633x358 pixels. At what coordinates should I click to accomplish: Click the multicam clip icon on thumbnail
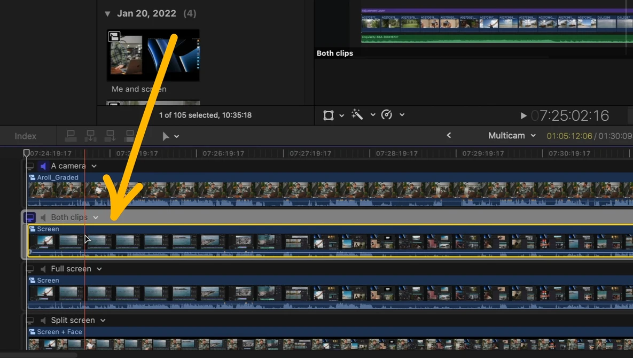point(114,37)
